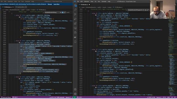Click the unsaved dot on ButtonLeft.cs tab
Viewport: 177px width, 99px height.
26,7
